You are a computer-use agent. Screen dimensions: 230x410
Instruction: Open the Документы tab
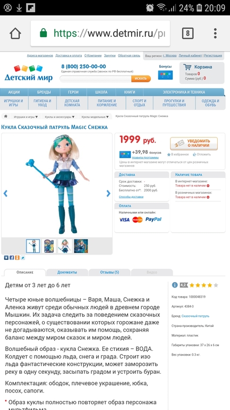(x=67, y=272)
